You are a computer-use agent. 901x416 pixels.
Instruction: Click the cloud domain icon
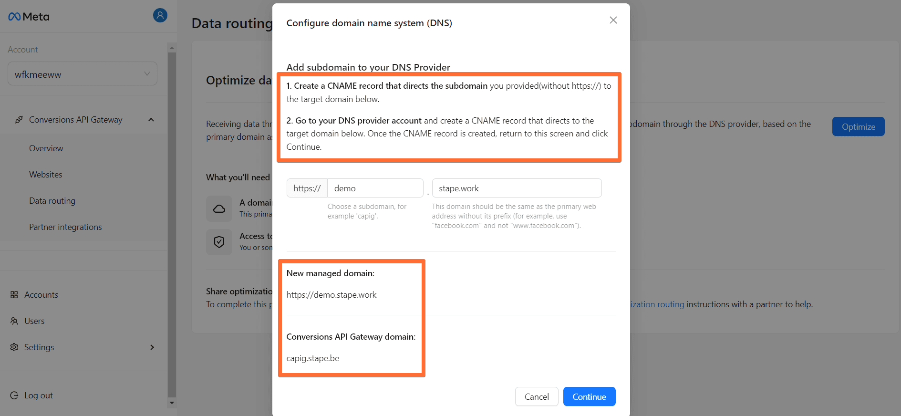tap(219, 208)
